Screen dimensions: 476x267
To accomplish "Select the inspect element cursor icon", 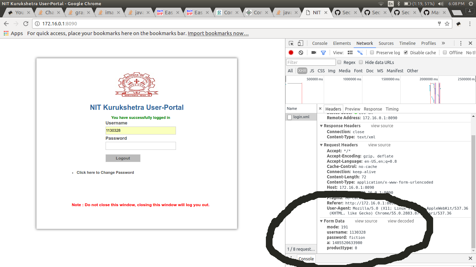I will 291,43.
